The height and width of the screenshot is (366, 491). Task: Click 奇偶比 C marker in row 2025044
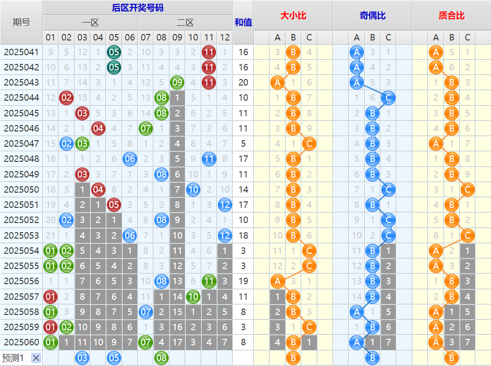click(388, 98)
